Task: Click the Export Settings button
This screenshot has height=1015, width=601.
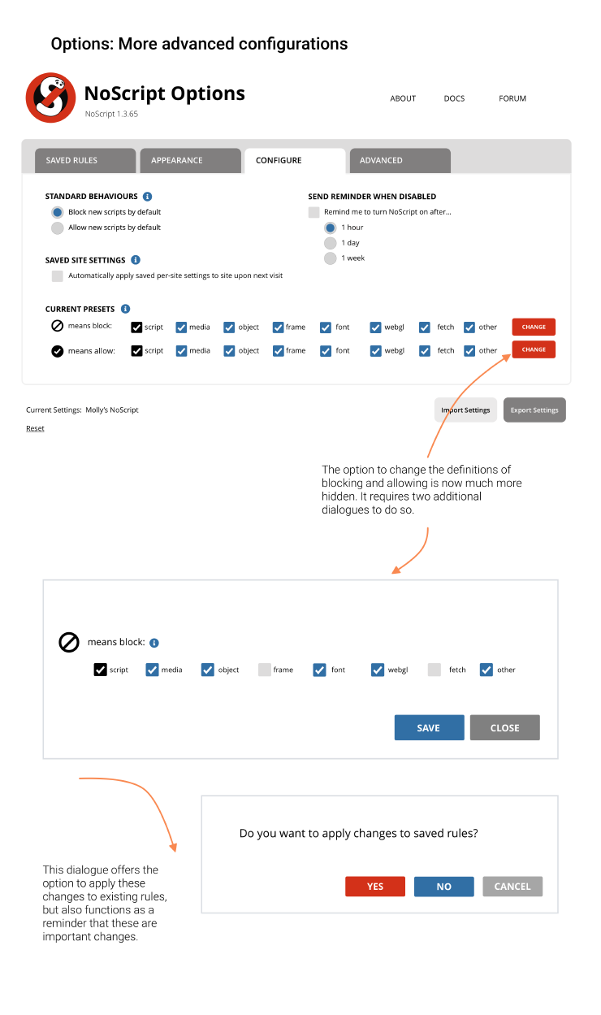Action: [534, 410]
